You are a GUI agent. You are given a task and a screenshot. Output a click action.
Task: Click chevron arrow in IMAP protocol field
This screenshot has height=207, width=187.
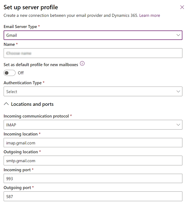(x=178, y=125)
